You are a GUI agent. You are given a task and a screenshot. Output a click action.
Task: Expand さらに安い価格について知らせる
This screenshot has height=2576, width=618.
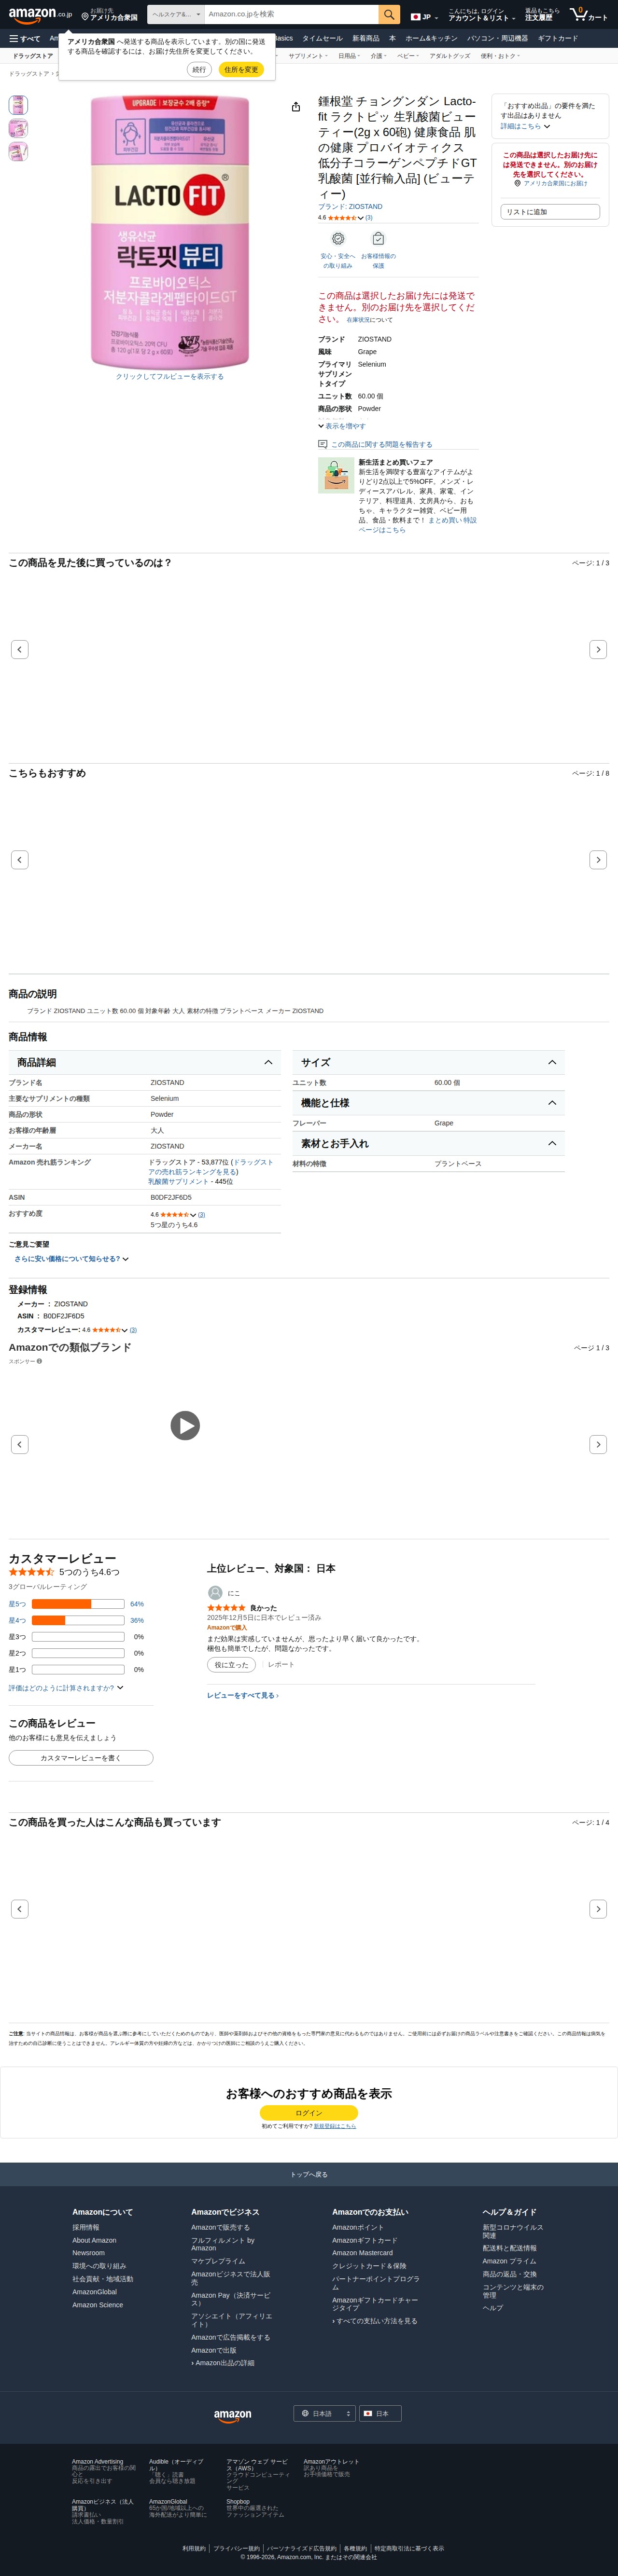[71, 1259]
